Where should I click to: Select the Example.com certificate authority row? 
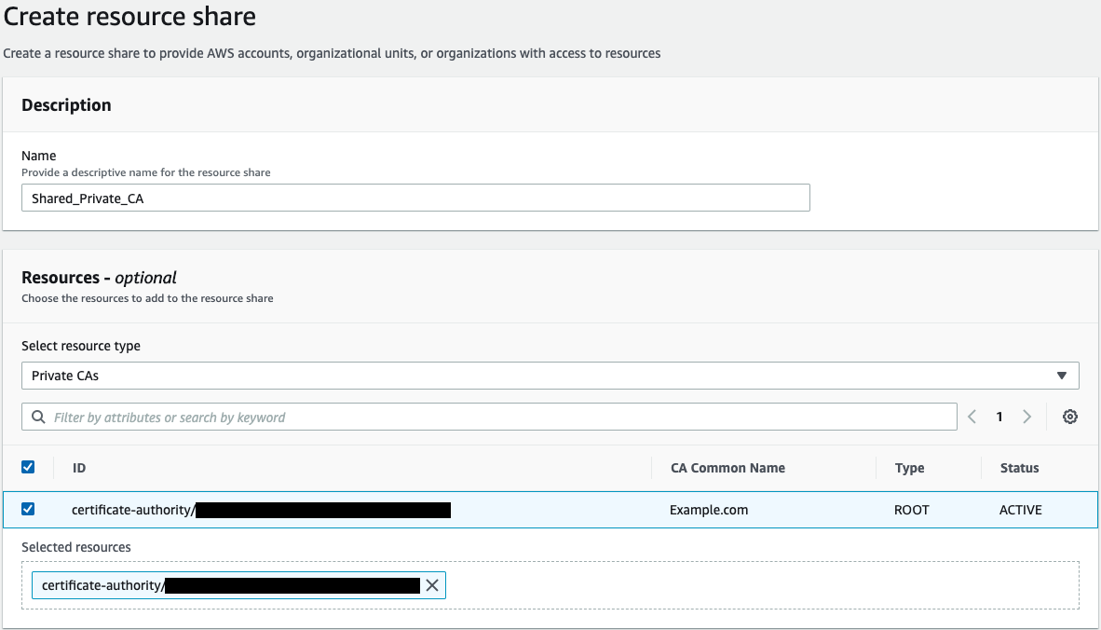pos(373,510)
